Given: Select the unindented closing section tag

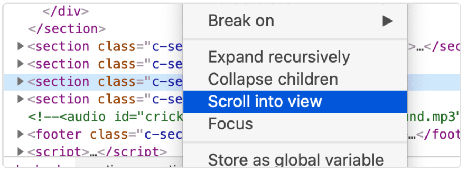Looking at the screenshot, I should tap(67, 29).
